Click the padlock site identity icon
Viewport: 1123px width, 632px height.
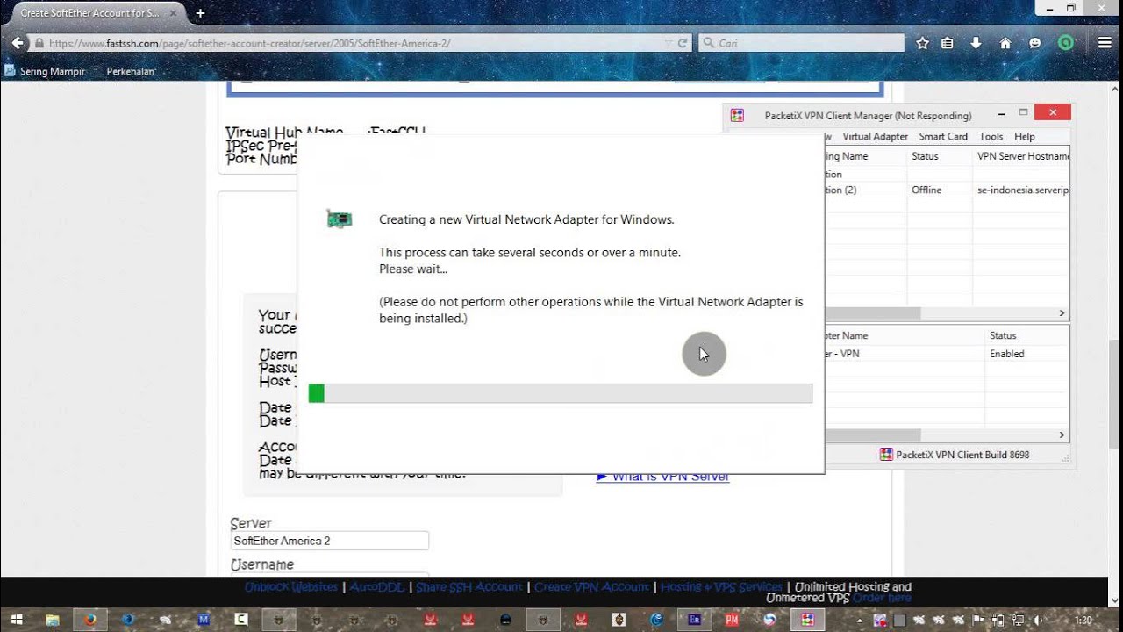[39, 43]
